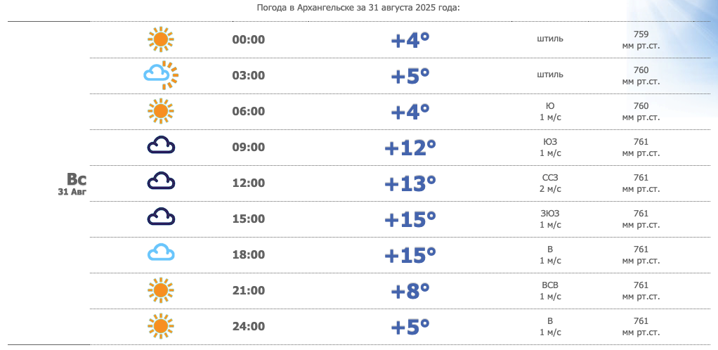Screen dimensions: 718x350
Task: Click the штиль wind label at 00:00
Action: (550, 39)
